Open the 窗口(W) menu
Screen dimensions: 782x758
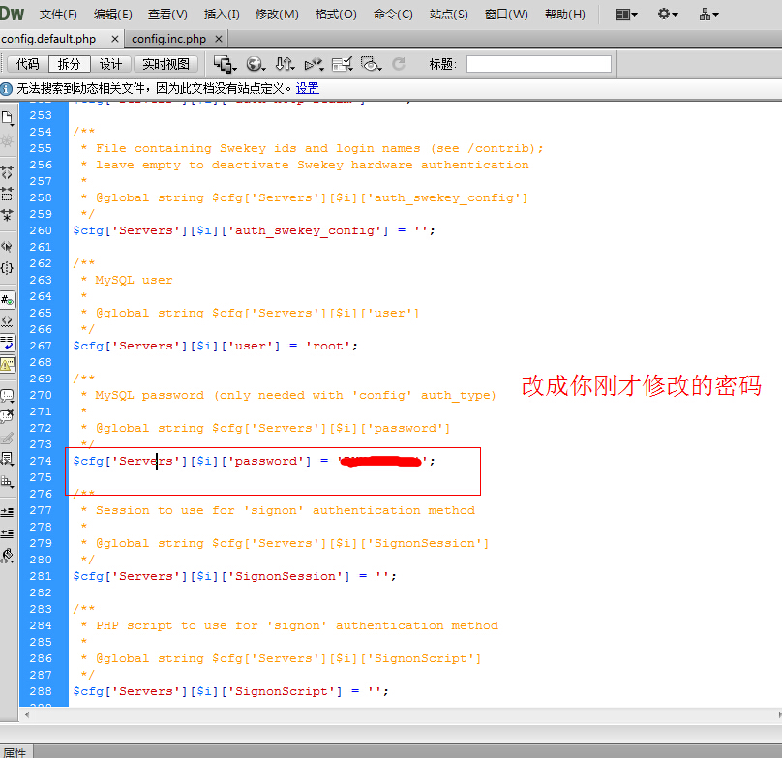506,15
